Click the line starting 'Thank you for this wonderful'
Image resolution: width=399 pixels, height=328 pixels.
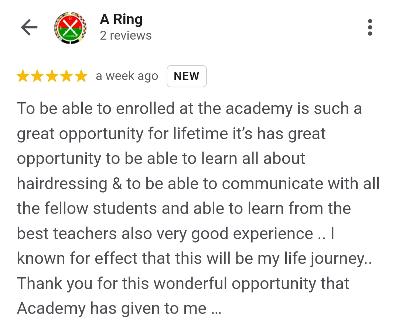pos(183,284)
